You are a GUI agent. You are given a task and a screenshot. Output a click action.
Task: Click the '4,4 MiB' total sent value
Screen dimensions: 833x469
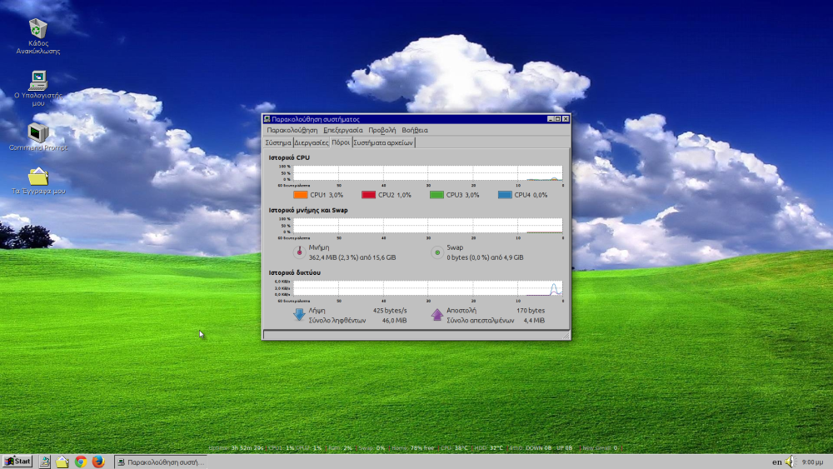point(534,321)
